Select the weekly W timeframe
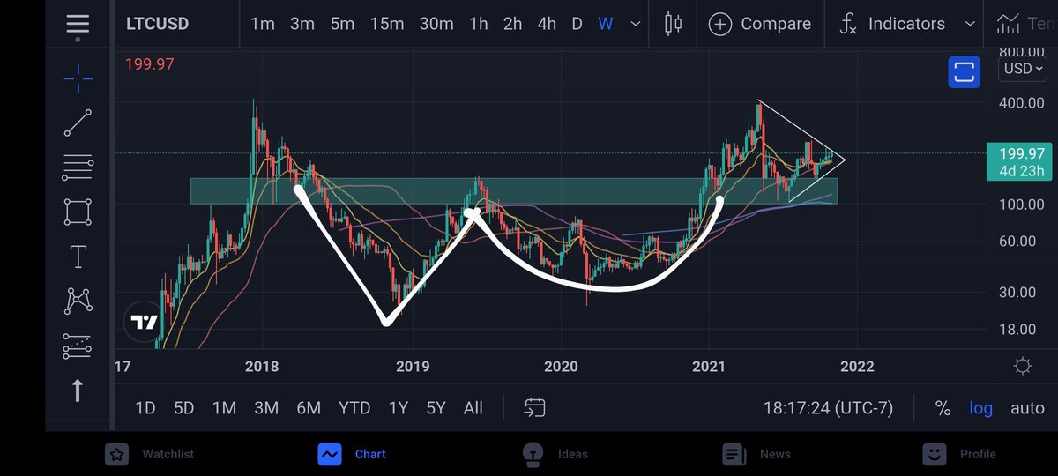The width and height of the screenshot is (1058, 476). (606, 24)
